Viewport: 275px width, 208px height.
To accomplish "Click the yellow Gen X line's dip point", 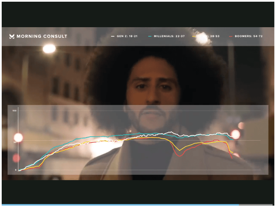I will click(x=180, y=150).
